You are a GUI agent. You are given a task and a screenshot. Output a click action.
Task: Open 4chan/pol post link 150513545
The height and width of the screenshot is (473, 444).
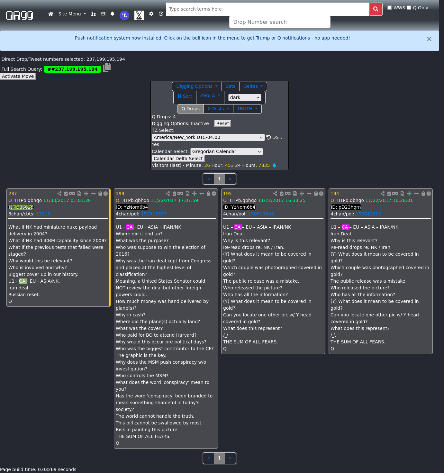click(x=261, y=214)
